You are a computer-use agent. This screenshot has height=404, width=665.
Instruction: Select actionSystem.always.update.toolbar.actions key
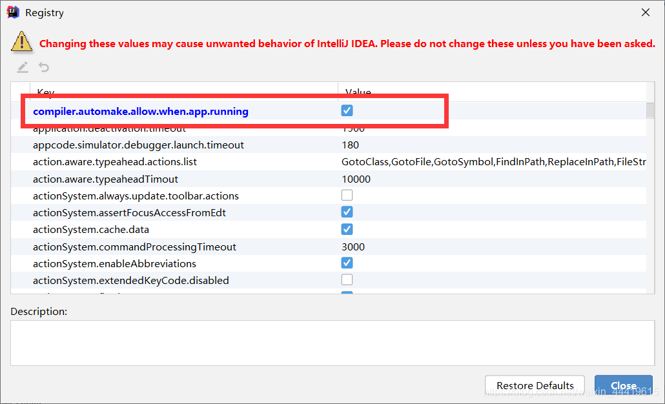136,196
